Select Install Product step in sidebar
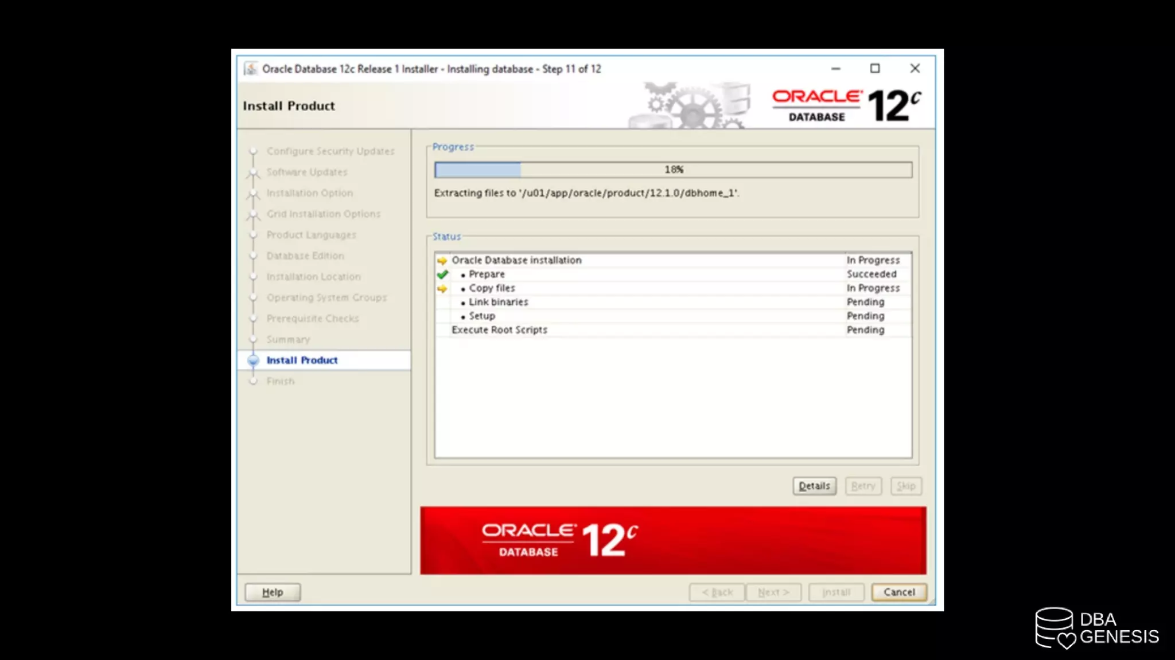 (302, 360)
